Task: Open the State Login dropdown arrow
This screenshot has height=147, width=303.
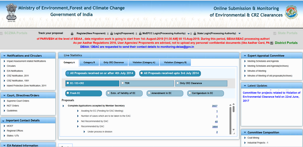Action: (239, 34)
